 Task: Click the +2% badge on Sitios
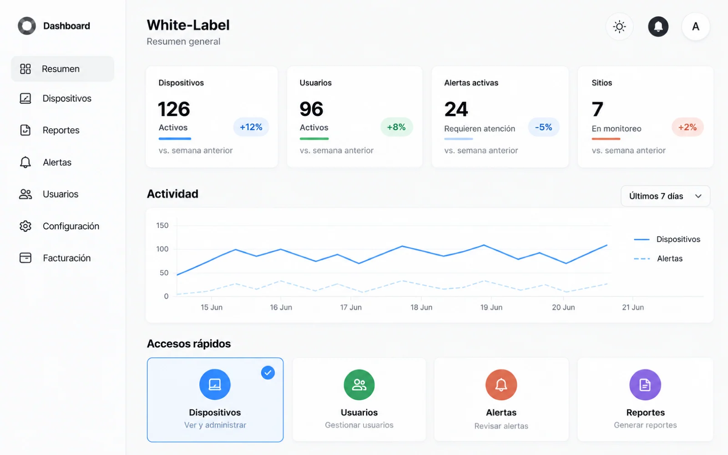(688, 127)
